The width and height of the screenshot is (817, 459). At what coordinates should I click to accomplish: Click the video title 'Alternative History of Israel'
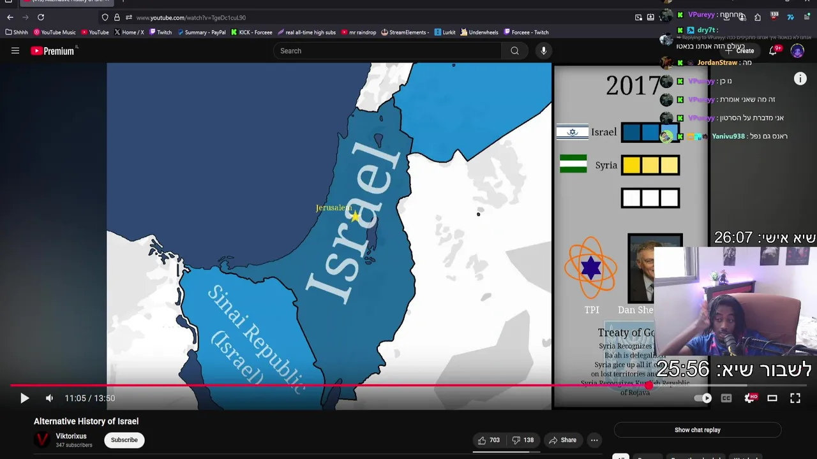[x=86, y=421]
